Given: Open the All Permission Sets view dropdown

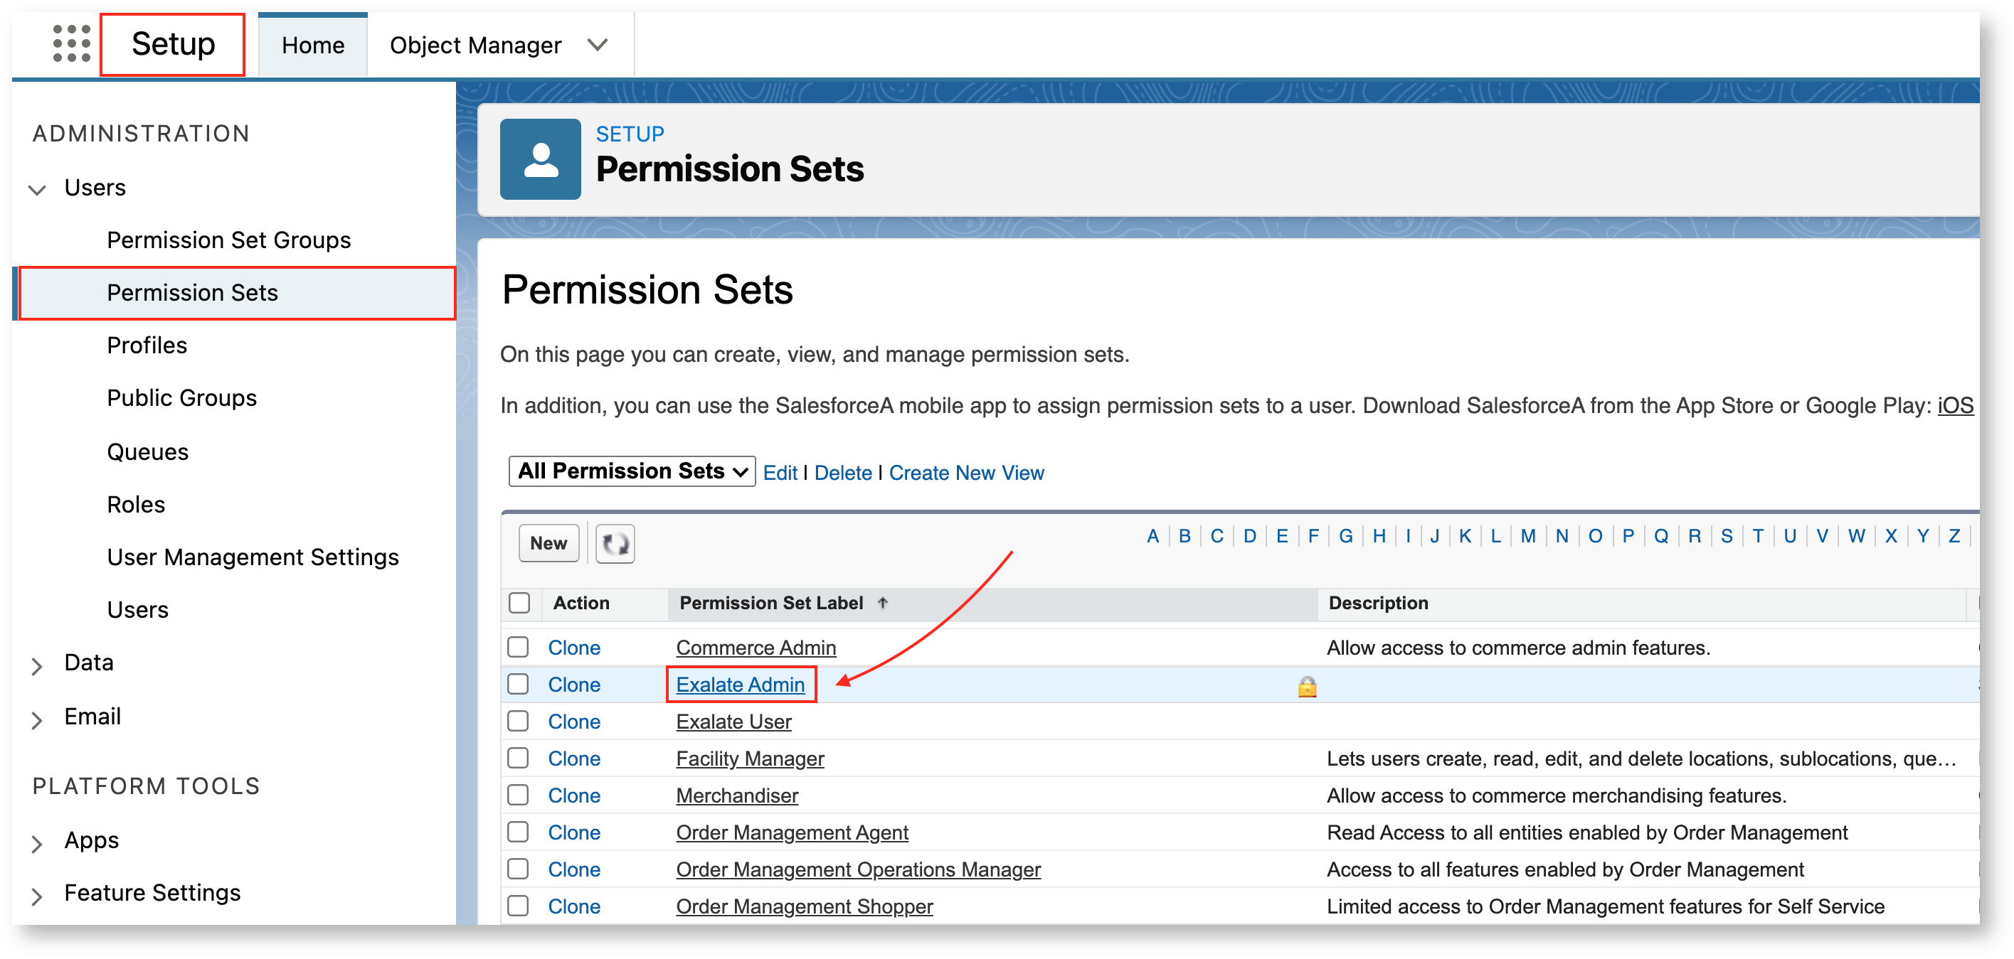Looking at the screenshot, I should [x=631, y=471].
